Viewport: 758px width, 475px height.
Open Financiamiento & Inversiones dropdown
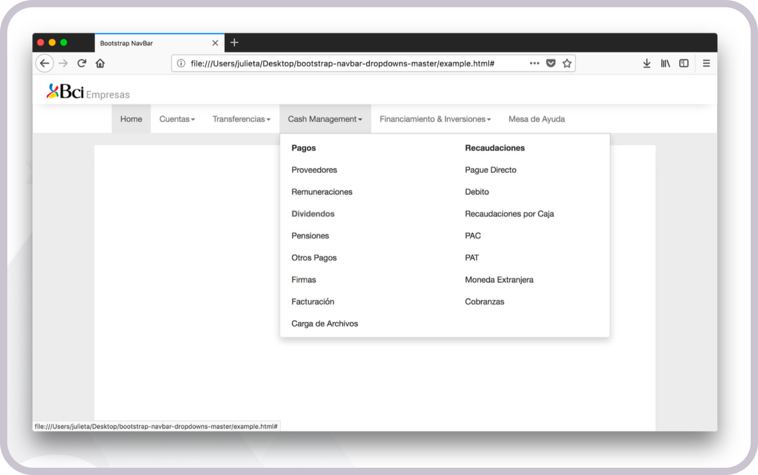pos(435,120)
